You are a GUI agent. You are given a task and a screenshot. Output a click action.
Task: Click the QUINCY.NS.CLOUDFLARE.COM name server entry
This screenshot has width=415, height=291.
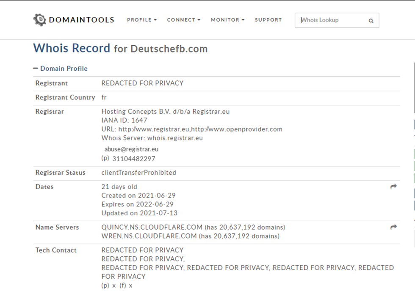tap(144, 227)
